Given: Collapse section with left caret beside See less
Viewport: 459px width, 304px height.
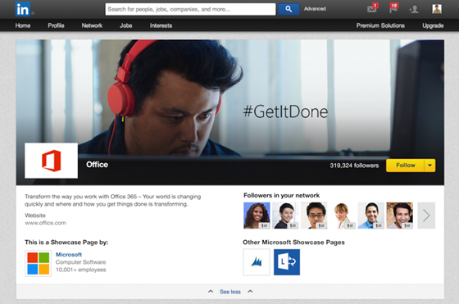Looking at the screenshot, I should click(211, 292).
